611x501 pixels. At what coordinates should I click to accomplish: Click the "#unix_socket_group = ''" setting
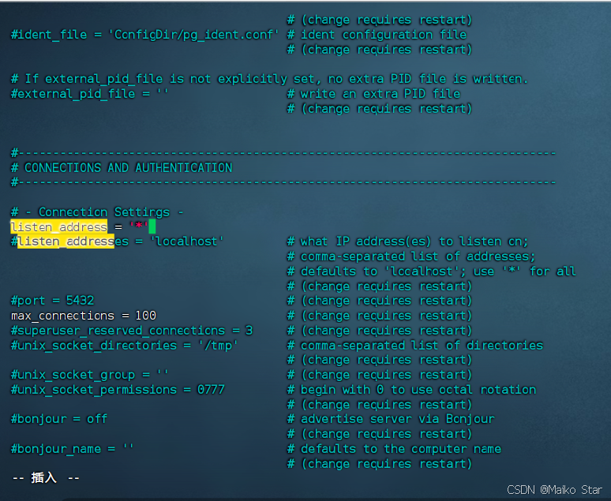coord(89,375)
